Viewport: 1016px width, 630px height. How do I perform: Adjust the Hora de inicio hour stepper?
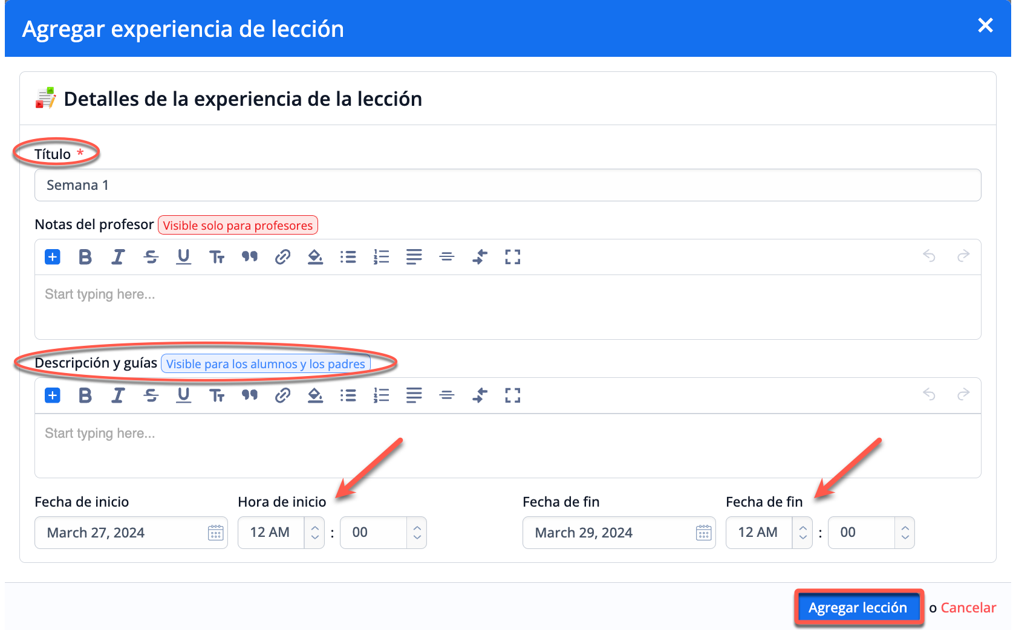pyautogui.click(x=314, y=533)
